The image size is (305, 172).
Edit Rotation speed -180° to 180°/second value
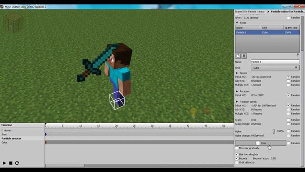tap(263, 106)
